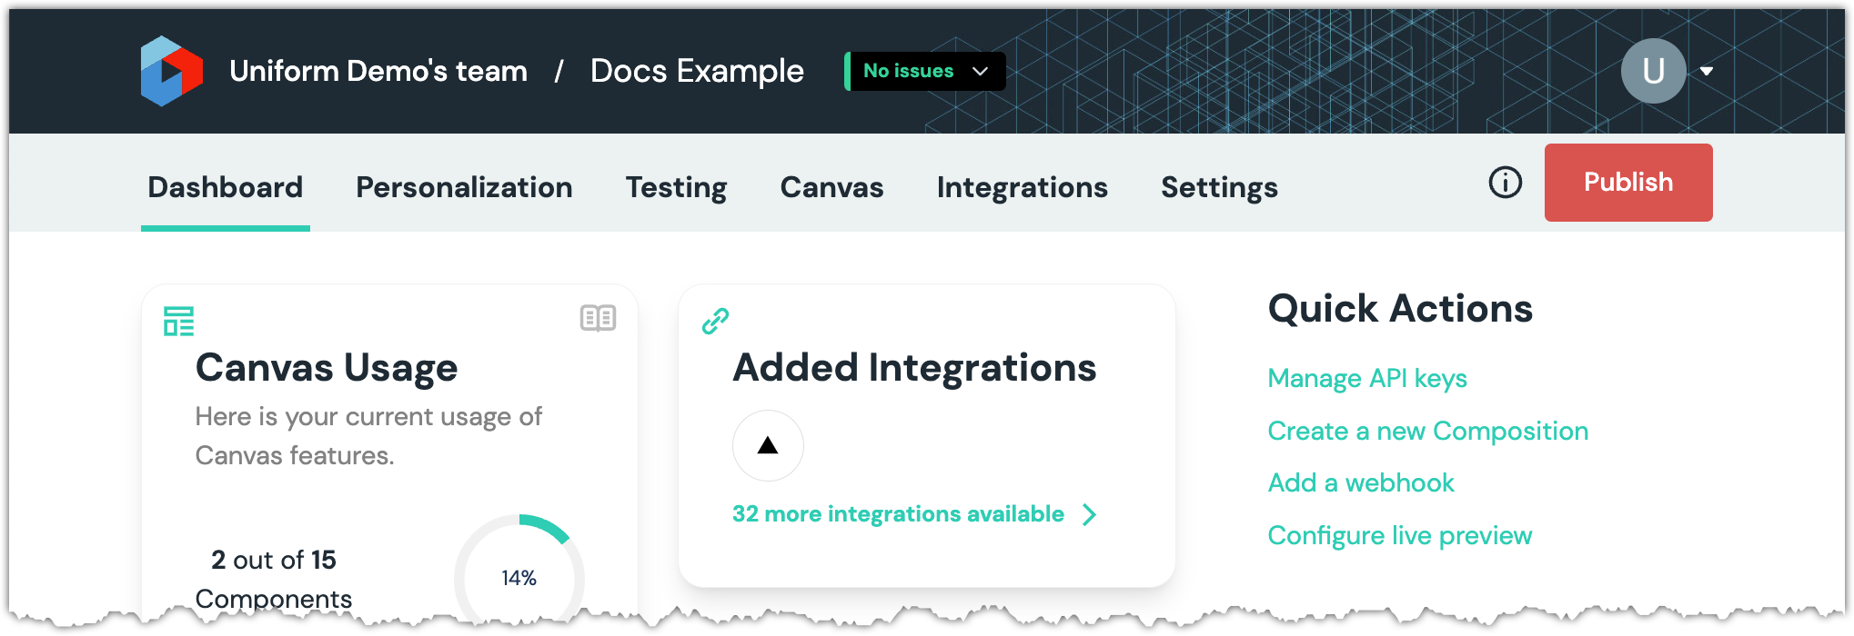This screenshot has height=636, width=1854.
Task: Select the Canvas tab
Action: point(831,187)
